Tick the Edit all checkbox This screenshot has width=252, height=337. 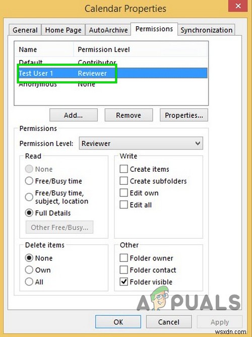[123, 205]
